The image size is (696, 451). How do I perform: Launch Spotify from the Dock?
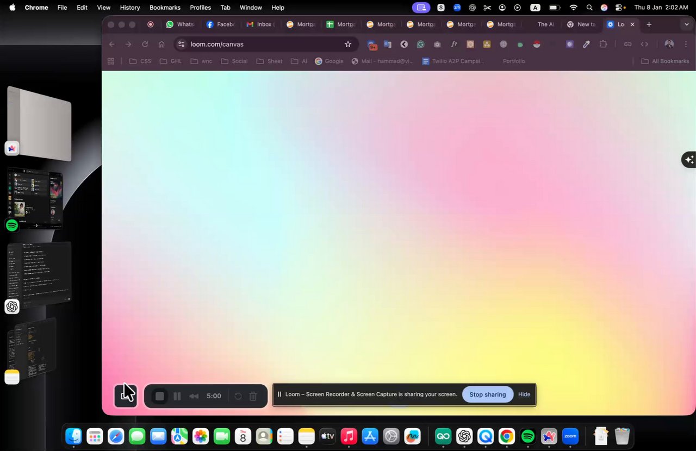pos(527,436)
